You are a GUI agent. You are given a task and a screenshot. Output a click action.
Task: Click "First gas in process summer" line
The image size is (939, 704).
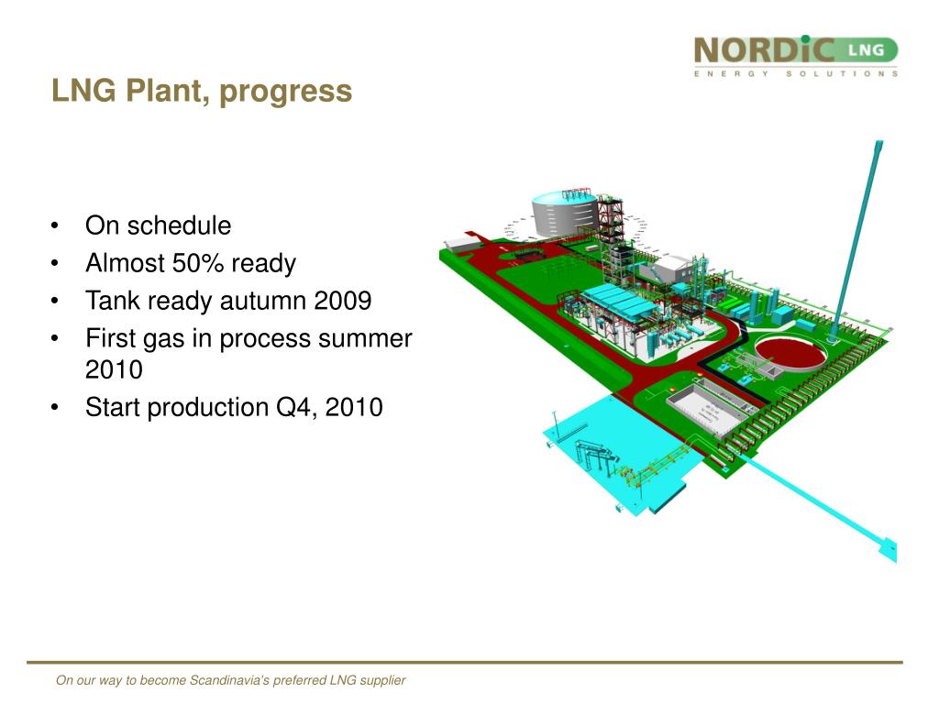tap(249, 339)
